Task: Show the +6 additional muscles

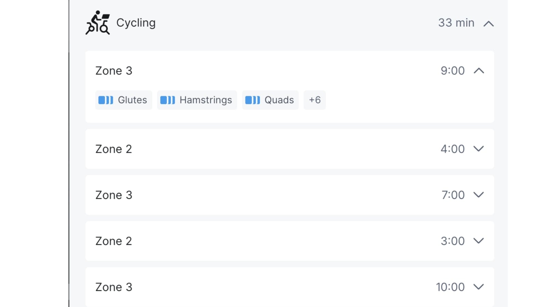Action: point(315,100)
